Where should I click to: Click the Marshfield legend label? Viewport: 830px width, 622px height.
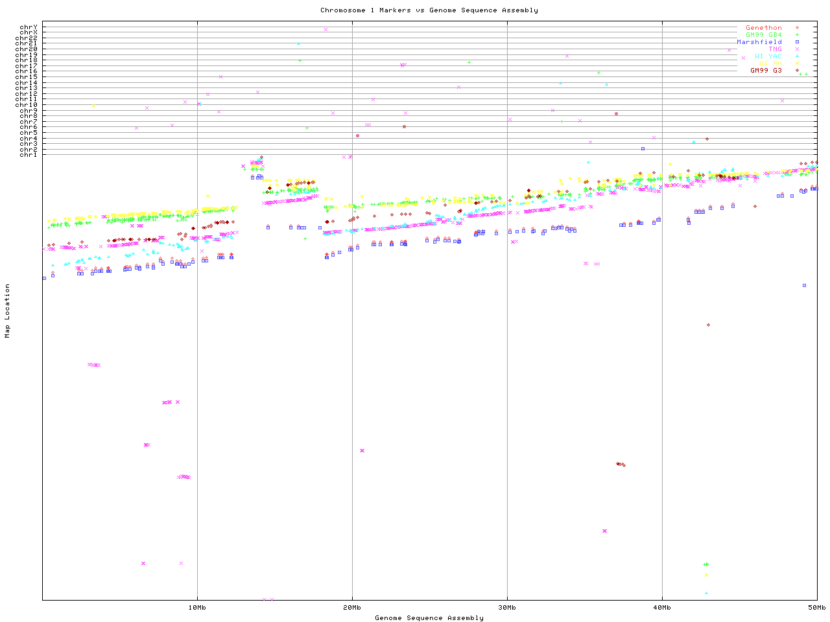point(759,42)
